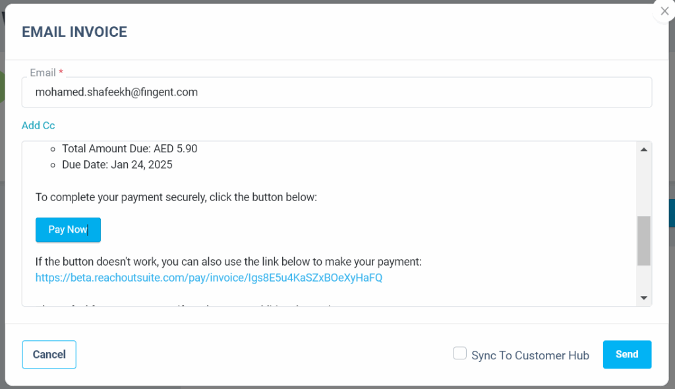
Task: Click the 'If the button doesn't work' sentence
Action: click(x=228, y=262)
